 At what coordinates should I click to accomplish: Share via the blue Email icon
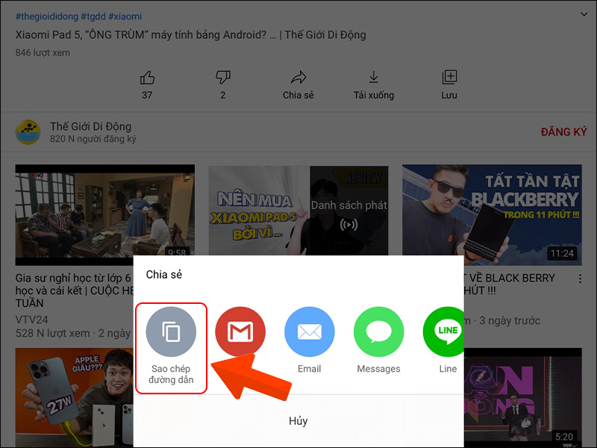pyautogui.click(x=310, y=332)
